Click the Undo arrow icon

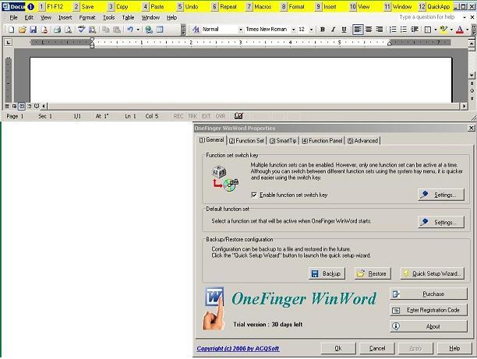tap(130, 30)
